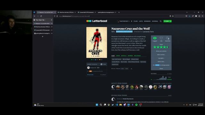Click Add to lists option
205x115 pixels.
(x=161, y=62)
